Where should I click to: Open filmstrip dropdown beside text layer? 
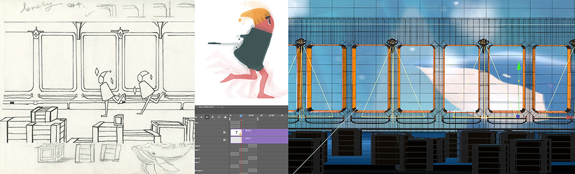pyautogui.click(x=225, y=132)
